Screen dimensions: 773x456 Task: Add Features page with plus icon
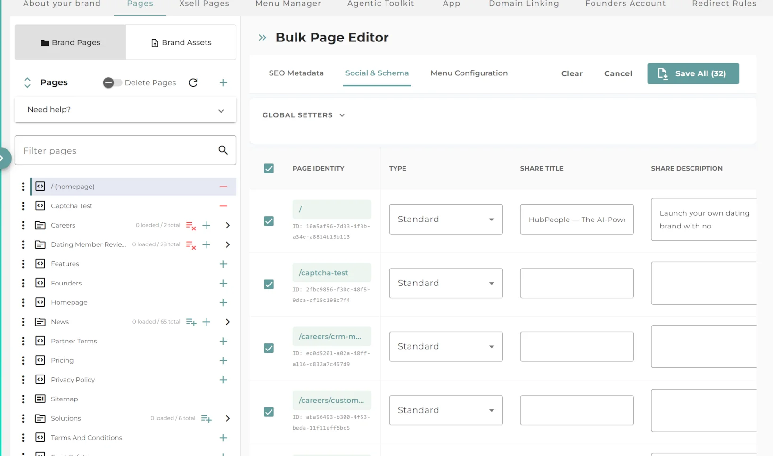223,264
